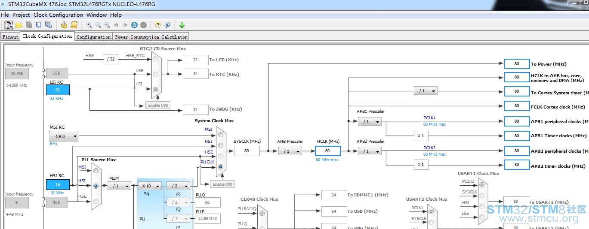Screen dimensions: 589x229
Task: Open the /R divider /2 dropdown
Action: 178,186
